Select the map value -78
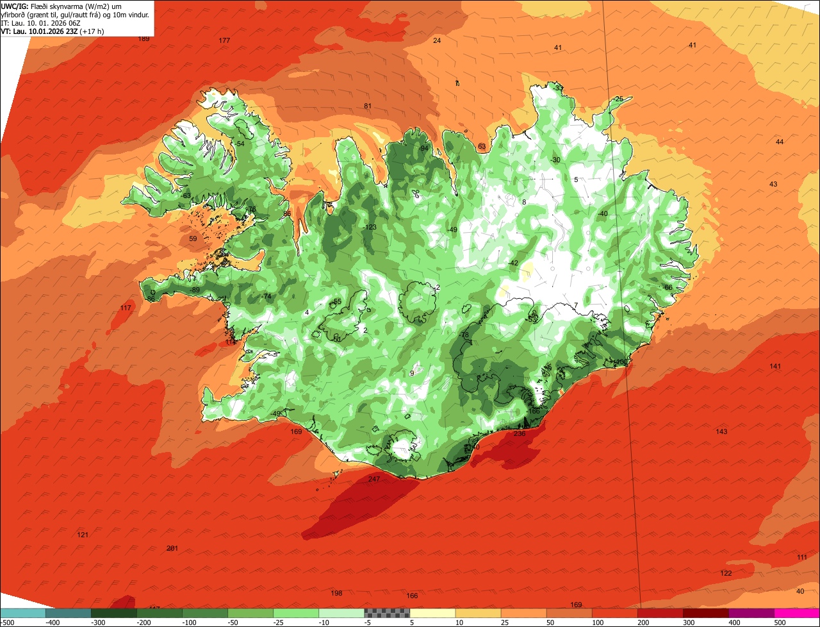820x627 pixels. click(x=464, y=335)
